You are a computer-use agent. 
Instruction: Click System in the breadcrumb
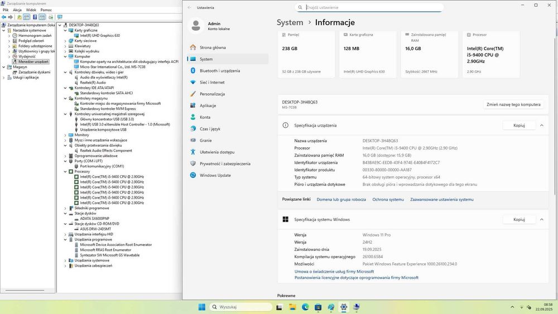click(290, 22)
